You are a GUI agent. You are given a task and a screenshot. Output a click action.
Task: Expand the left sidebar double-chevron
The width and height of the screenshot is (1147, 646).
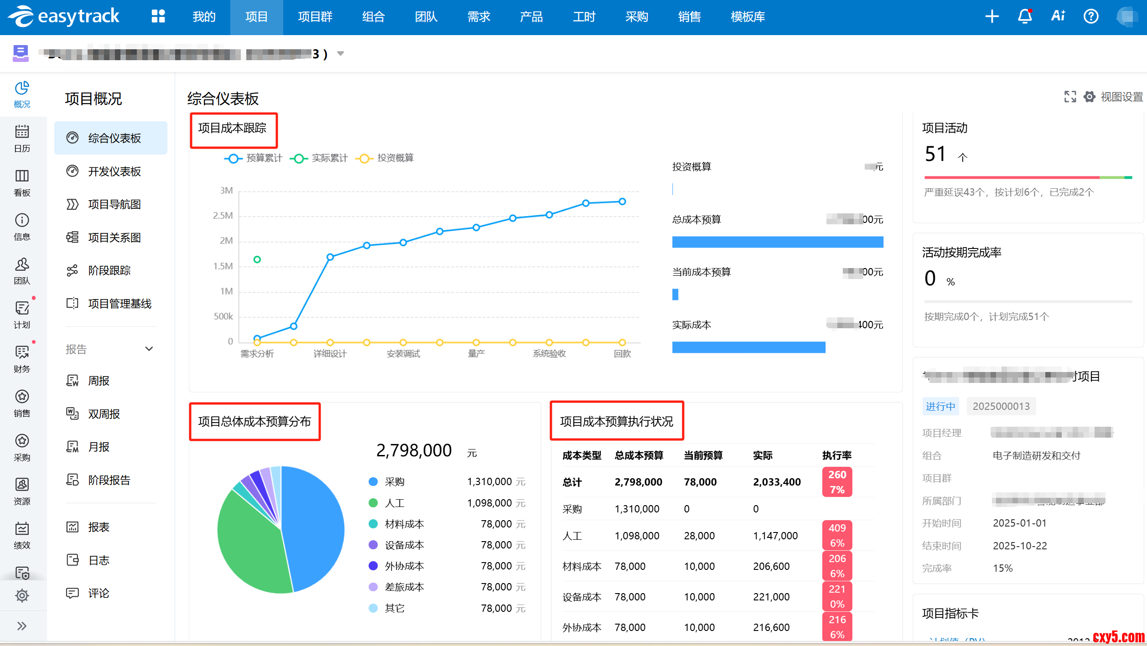tap(22, 626)
